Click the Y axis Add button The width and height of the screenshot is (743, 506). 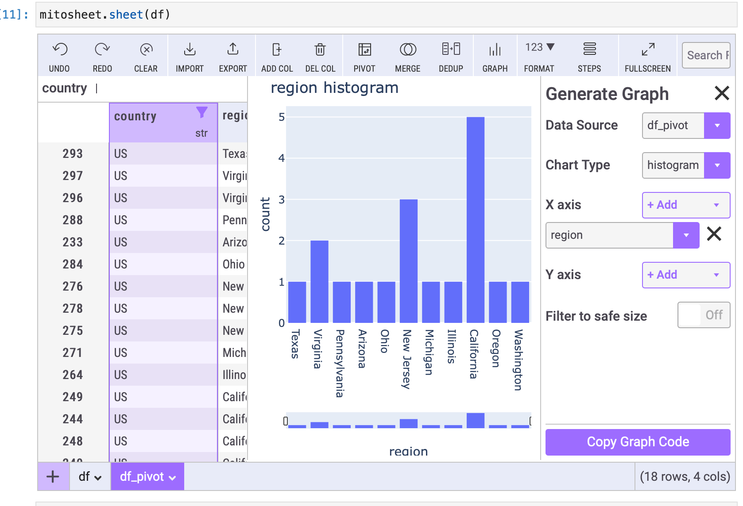pyautogui.click(x=685, y=275)
